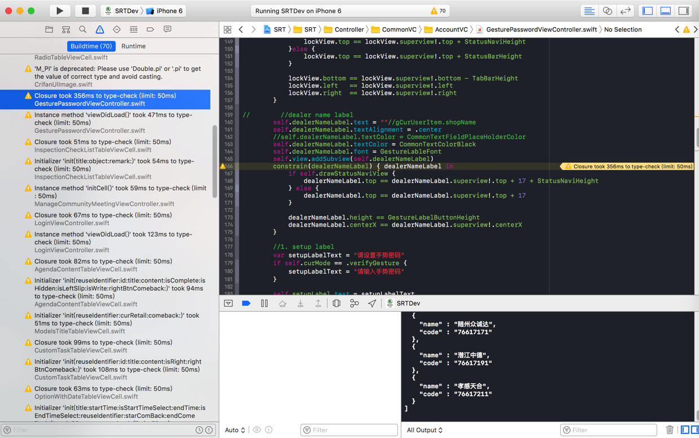Viewport: 699px width, 438px height.
Task: Click the Simulate Location arrow icon
Action: [372, 303]
